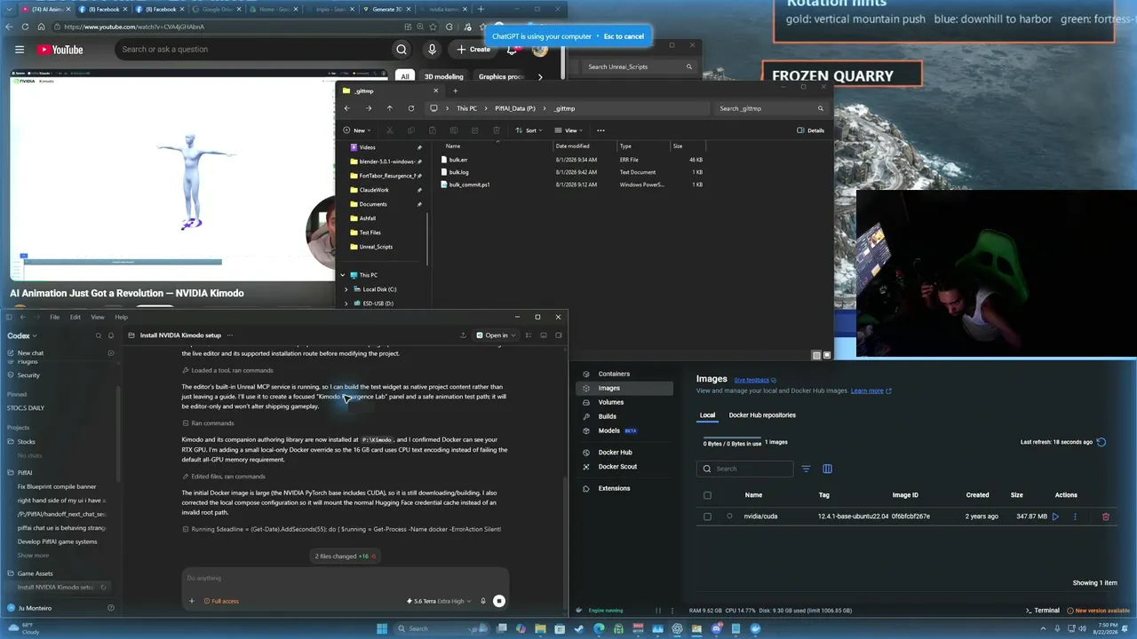This screenshot has width=1137, height=639.
Task: Open the Edit menu in Codex
Action: [x=76, y=317]
